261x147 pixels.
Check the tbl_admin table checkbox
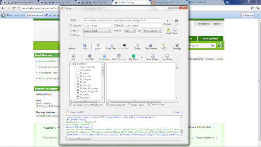78,73
